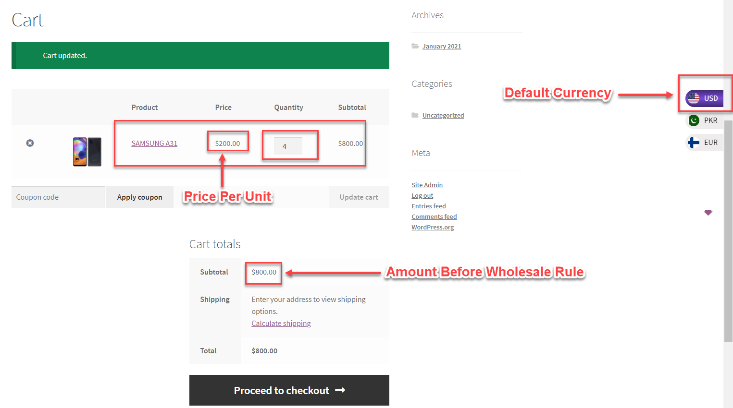Go to Site Admin

click(427, 185)
